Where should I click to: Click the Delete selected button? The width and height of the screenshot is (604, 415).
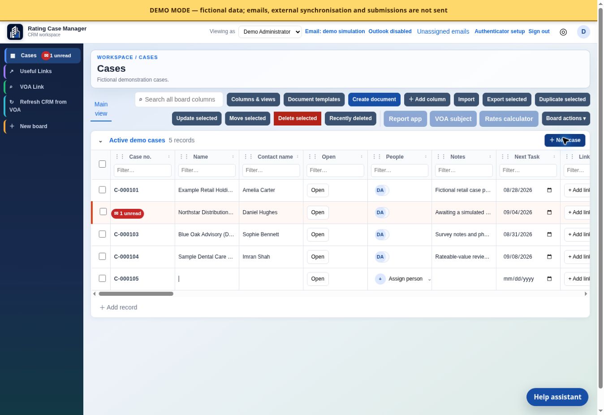click(x=298, y=118)
